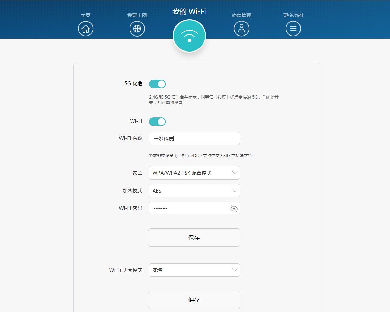The height and width of the screenshot is (312, 390).
Task: Click the 终端管理 tab label
Action: pos(241,15)
